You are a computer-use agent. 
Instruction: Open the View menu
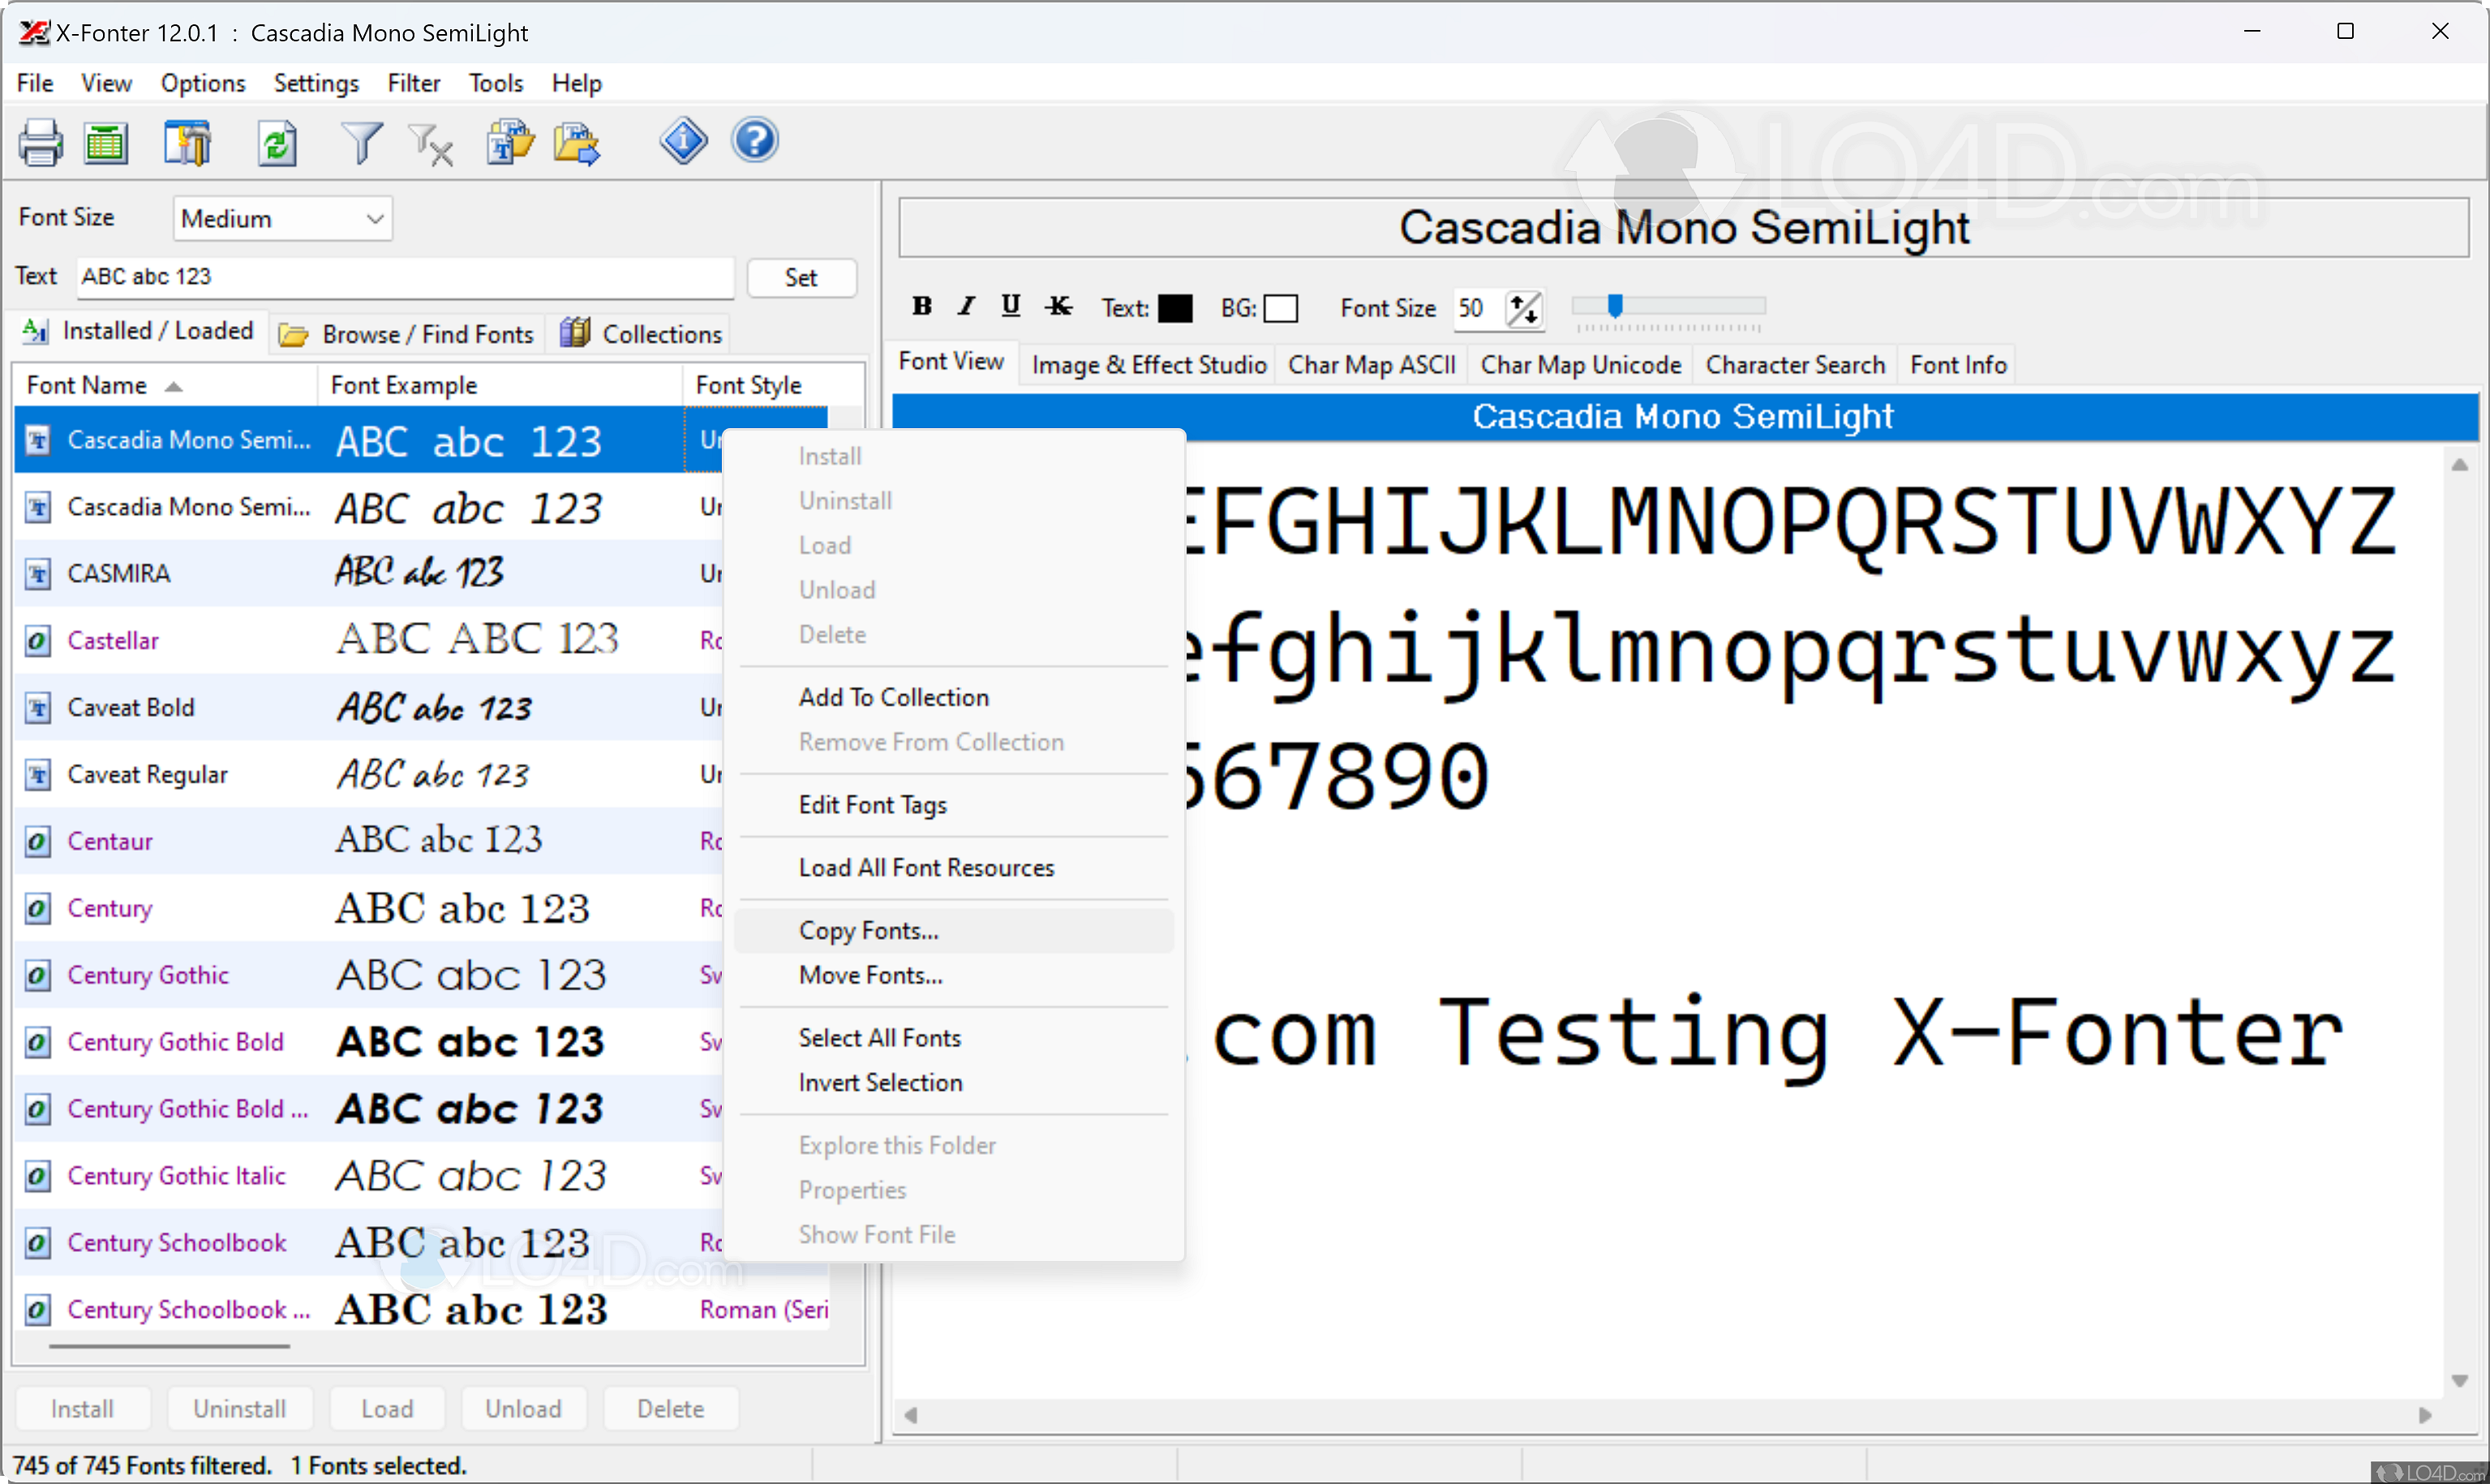click(x=106, y=83)
